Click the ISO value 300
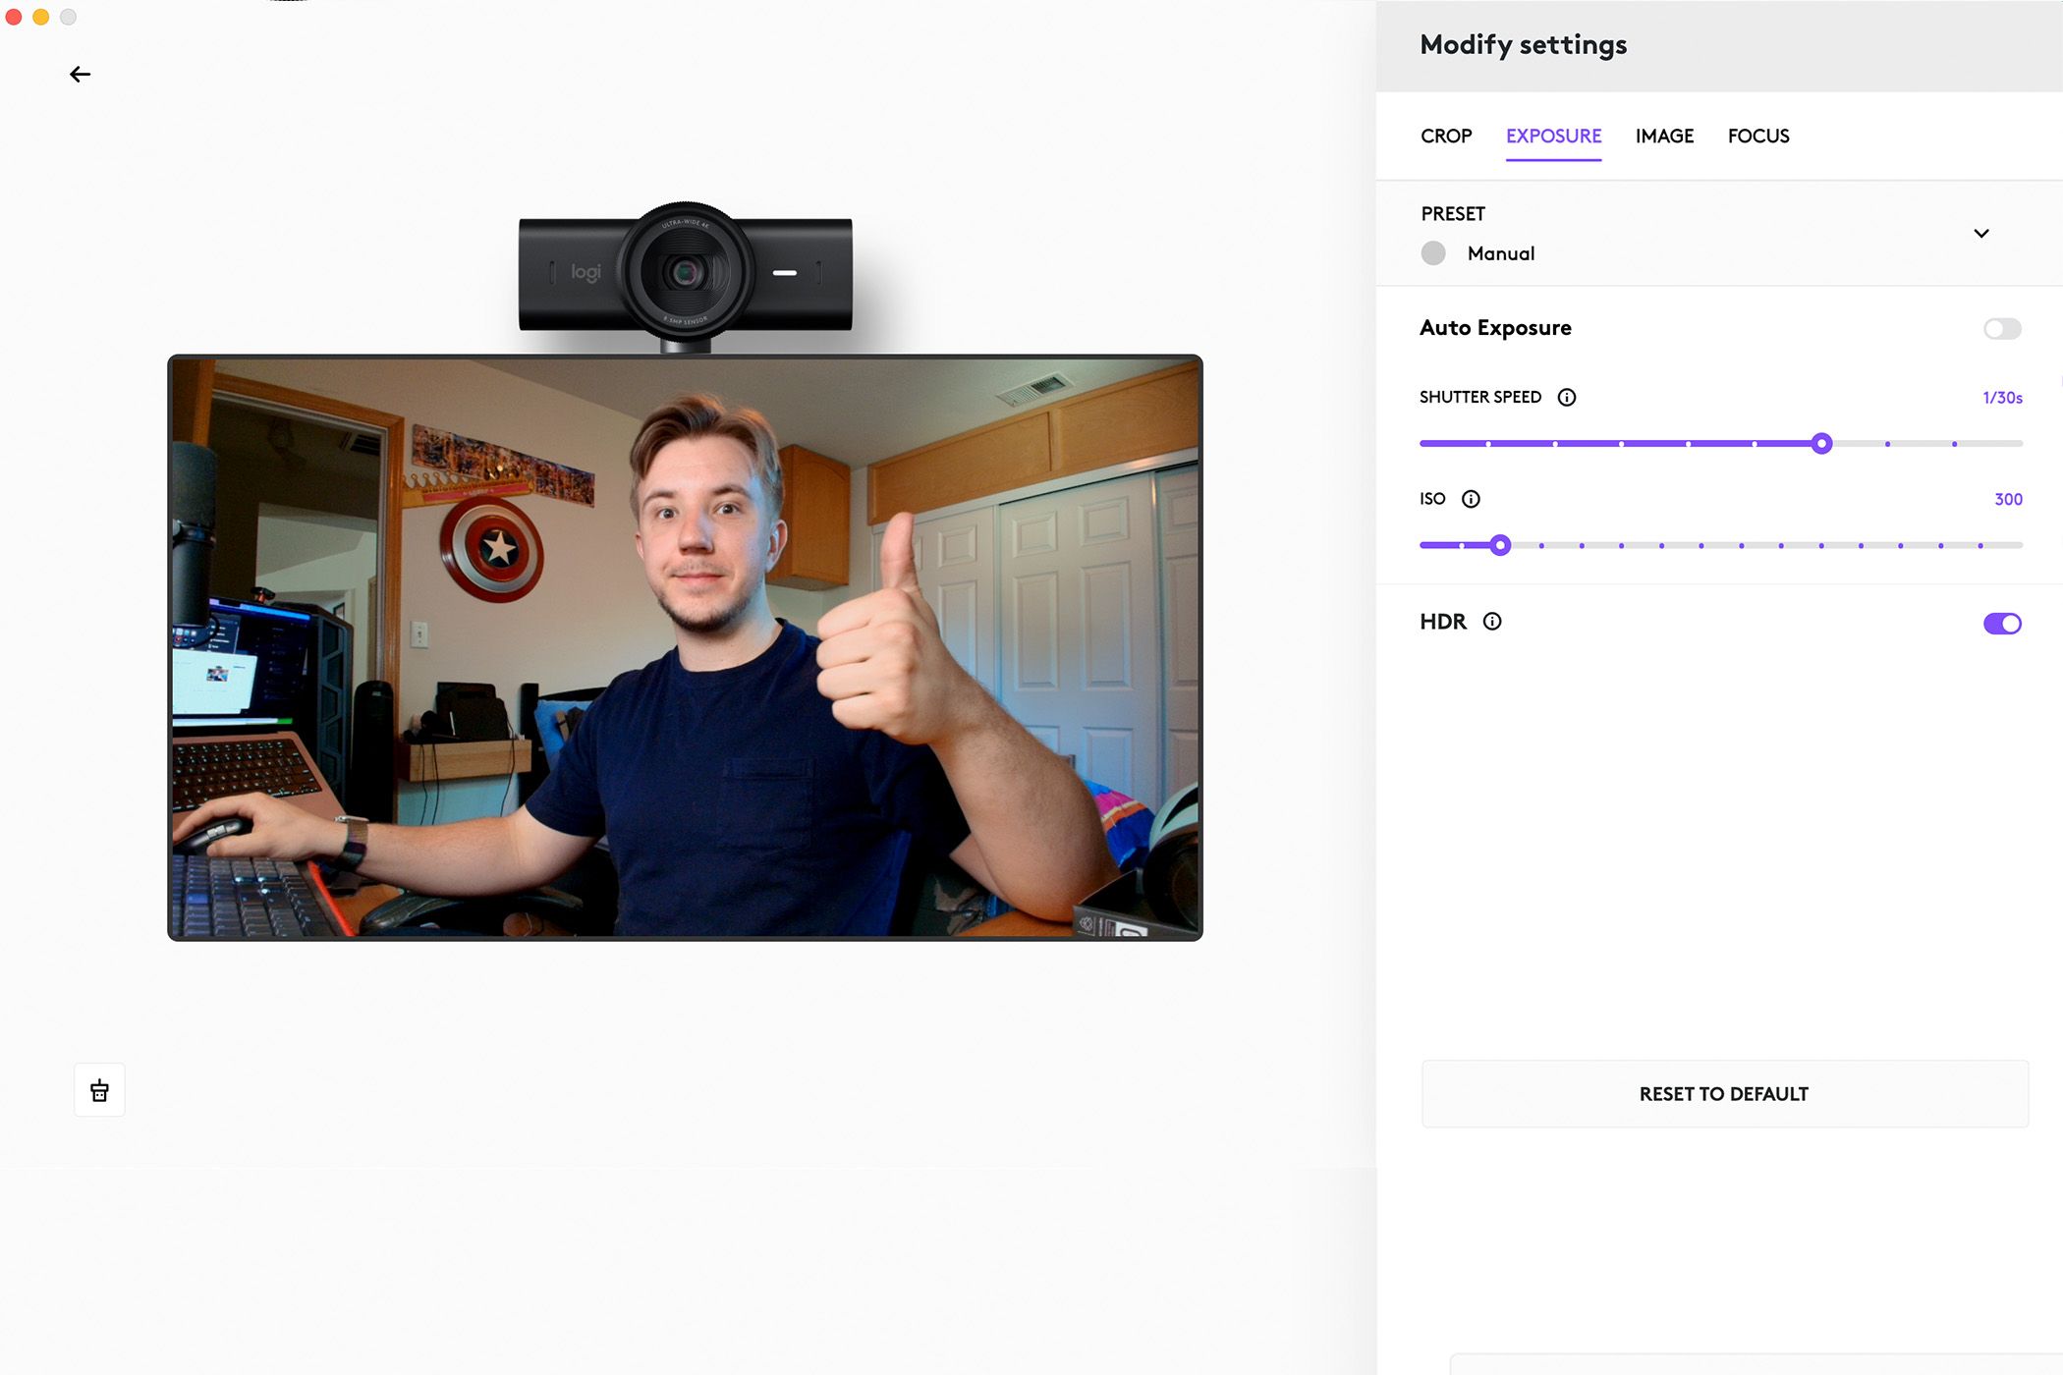The width and height of the screenshot is (2063, 1375). pyautogui.click(x=2008, y=499)
